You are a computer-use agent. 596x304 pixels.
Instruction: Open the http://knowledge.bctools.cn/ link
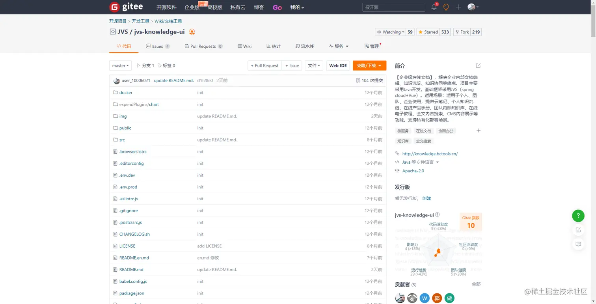pyautogui.click(x=430, y=154)
